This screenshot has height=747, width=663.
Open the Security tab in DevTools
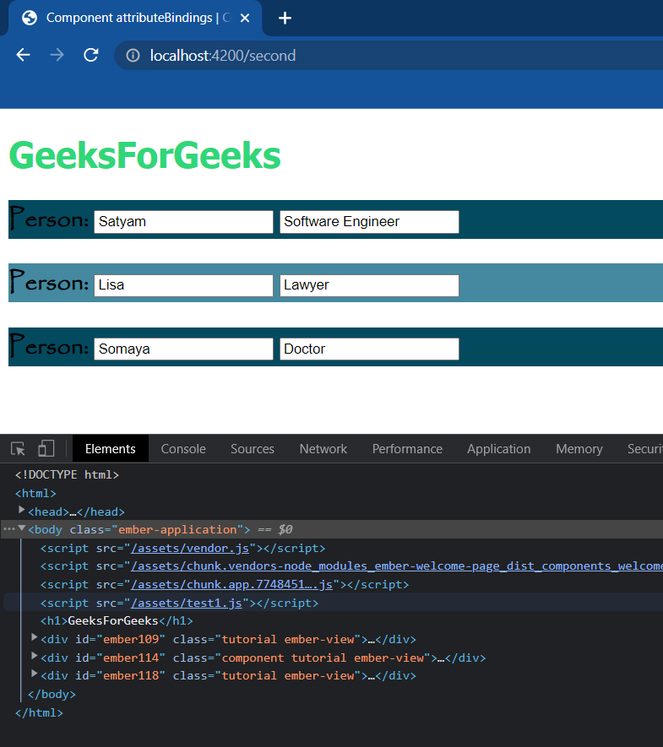tap(645, 449)
